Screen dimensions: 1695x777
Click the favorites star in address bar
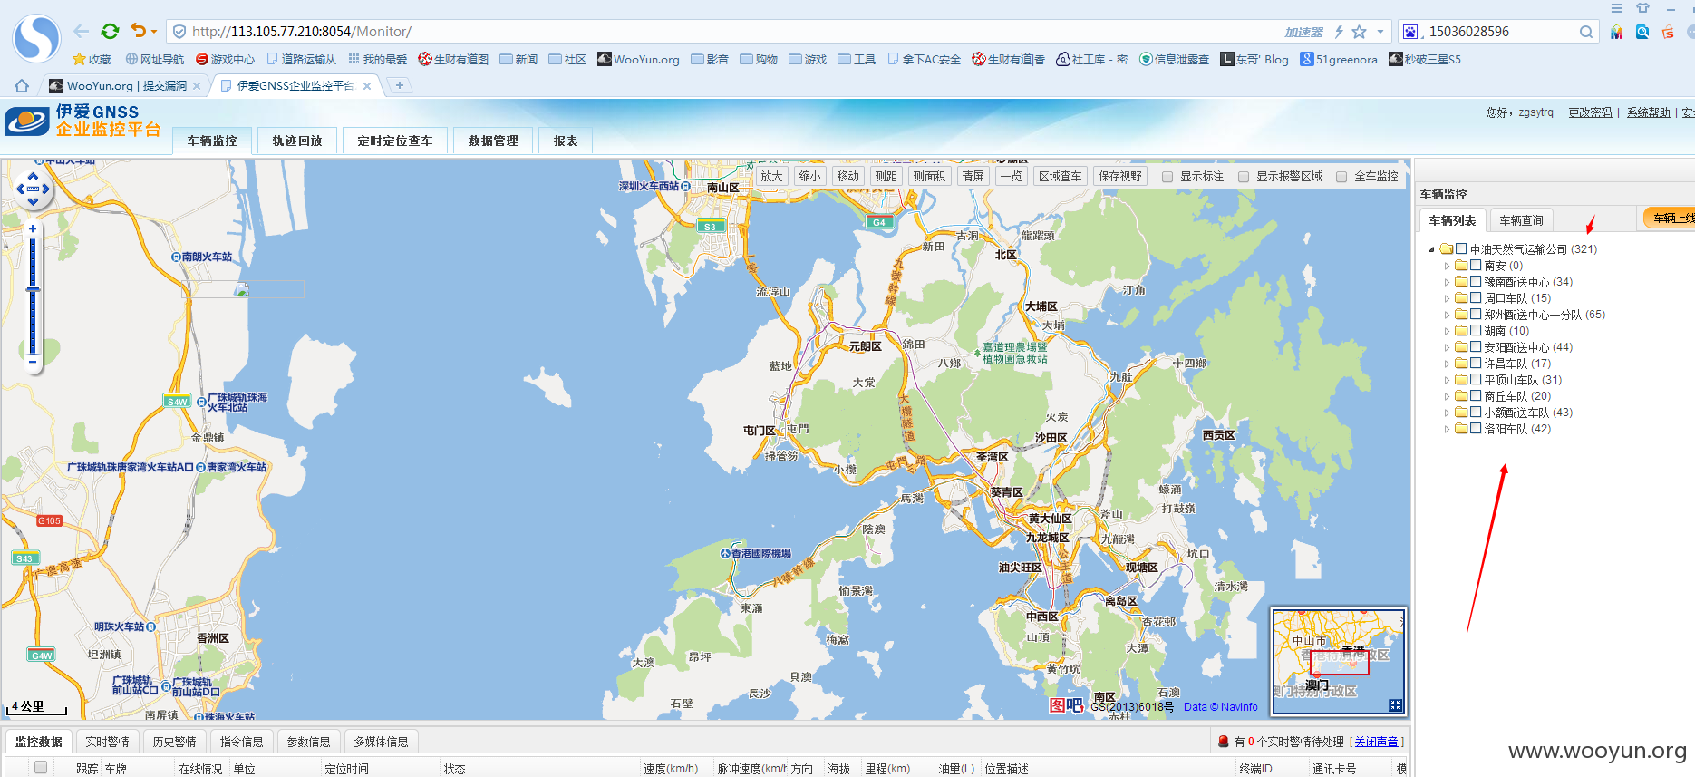[1359, 32]
